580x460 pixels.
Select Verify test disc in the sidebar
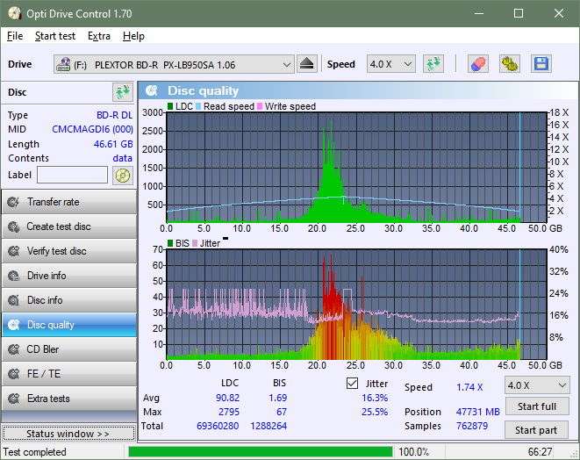click(69, 251)
